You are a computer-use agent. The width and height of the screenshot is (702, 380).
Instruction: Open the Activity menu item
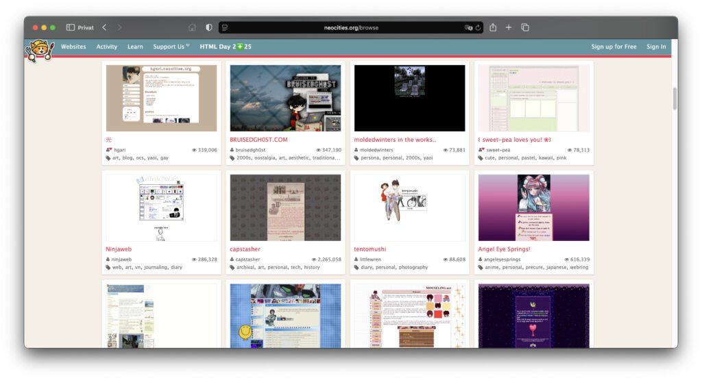[106, 47]
